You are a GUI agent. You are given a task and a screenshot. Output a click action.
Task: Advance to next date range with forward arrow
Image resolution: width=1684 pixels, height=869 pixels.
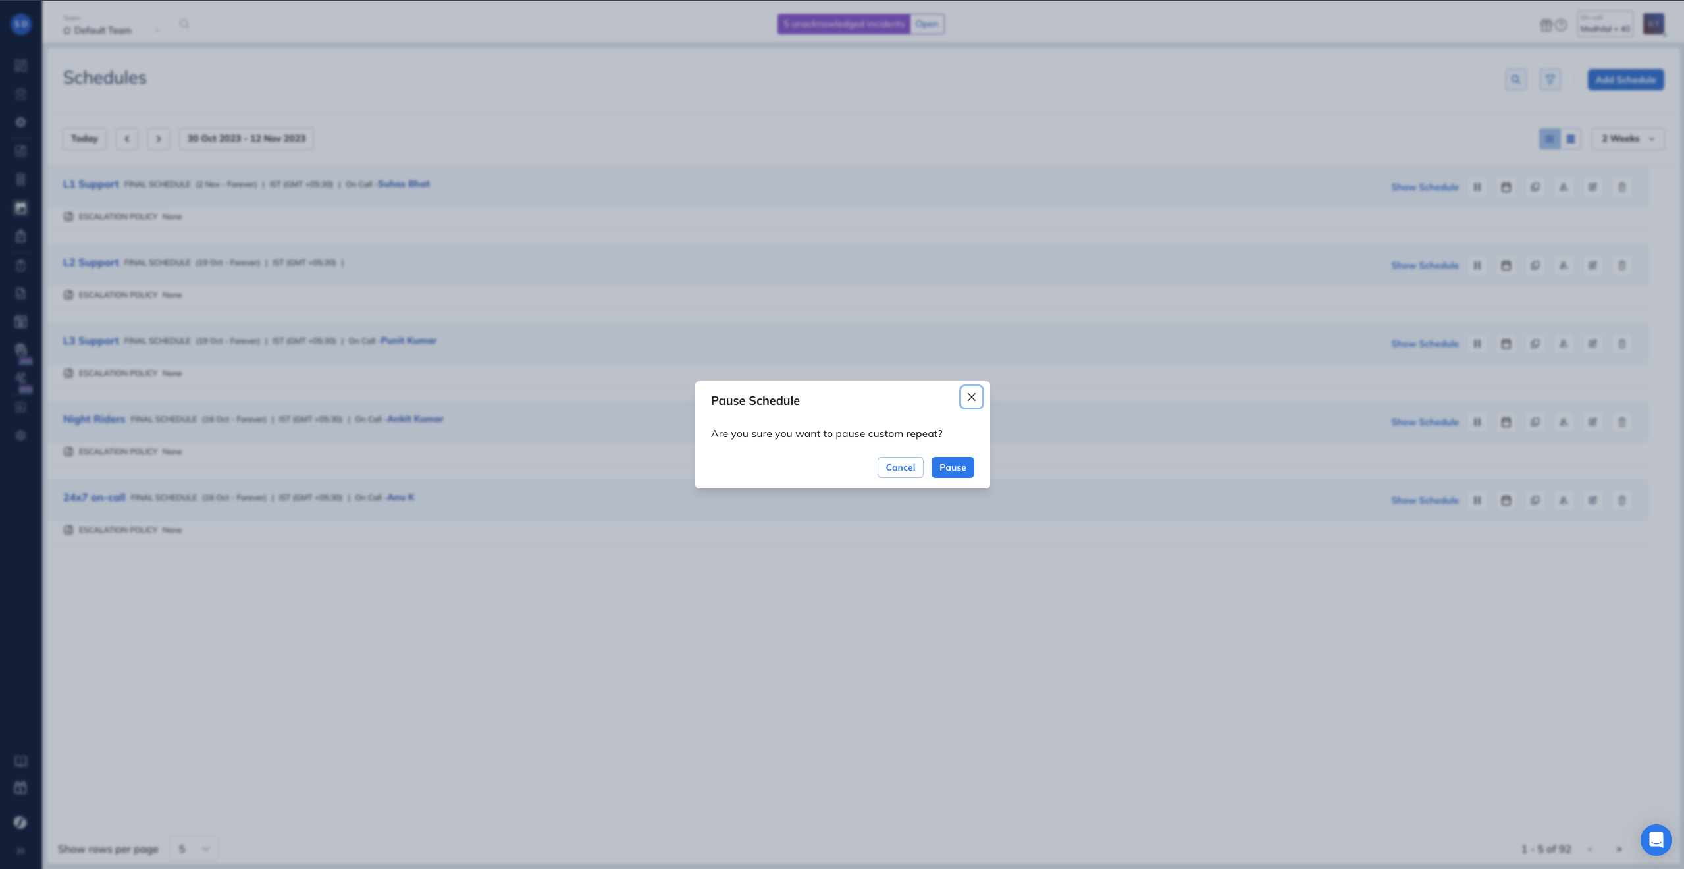pyautogui.click(x=158, y=138)
